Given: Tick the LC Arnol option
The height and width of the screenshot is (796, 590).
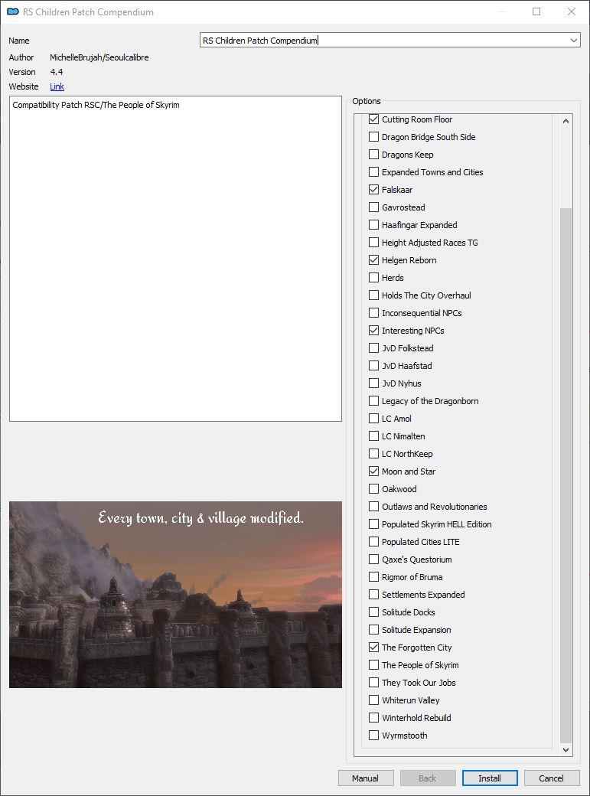Looking at the screenshot, I should [373, 419].
